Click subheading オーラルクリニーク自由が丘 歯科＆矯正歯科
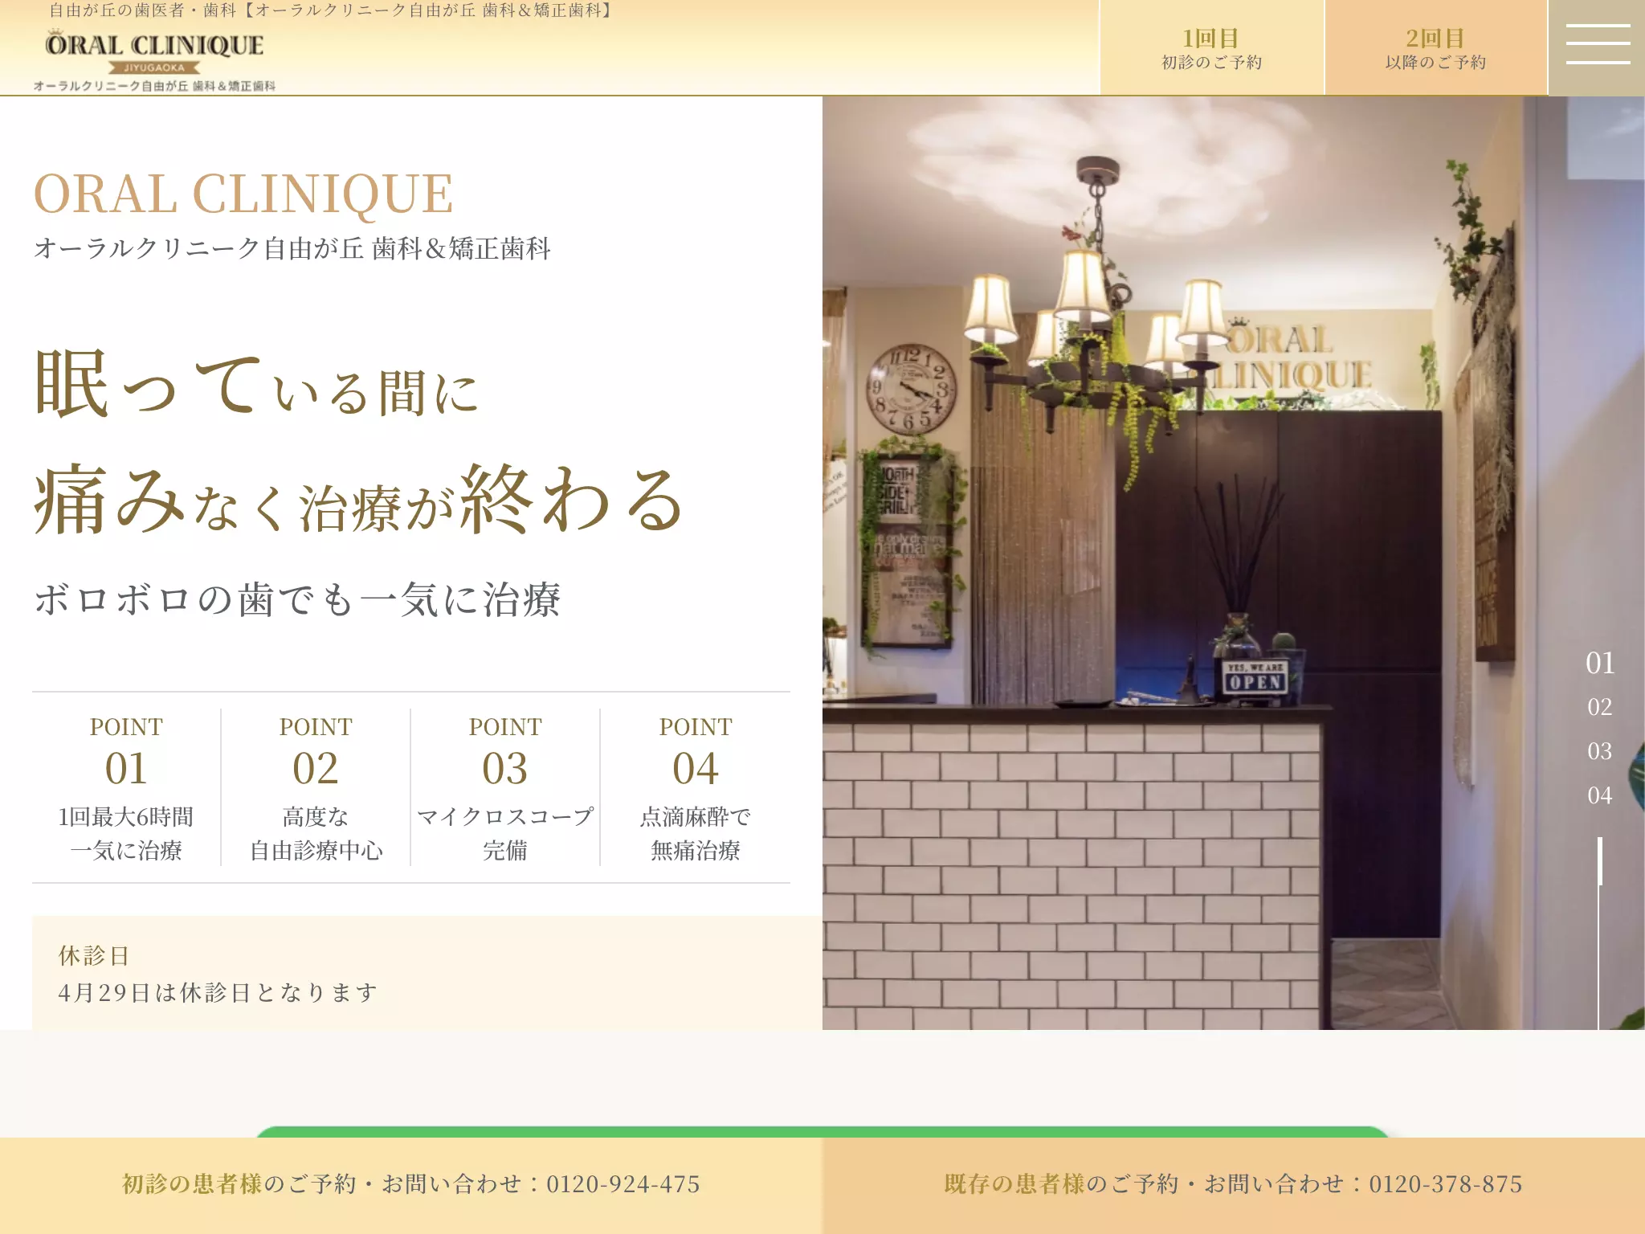Screen dimensions: 1645x1234 point(292,248)
